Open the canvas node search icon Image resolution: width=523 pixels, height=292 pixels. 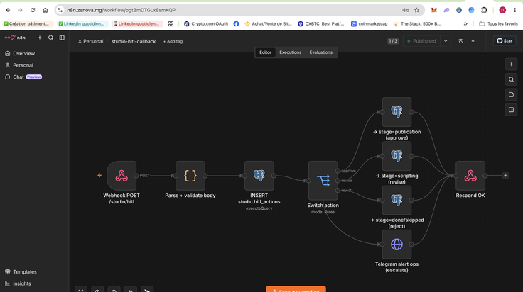511,79
